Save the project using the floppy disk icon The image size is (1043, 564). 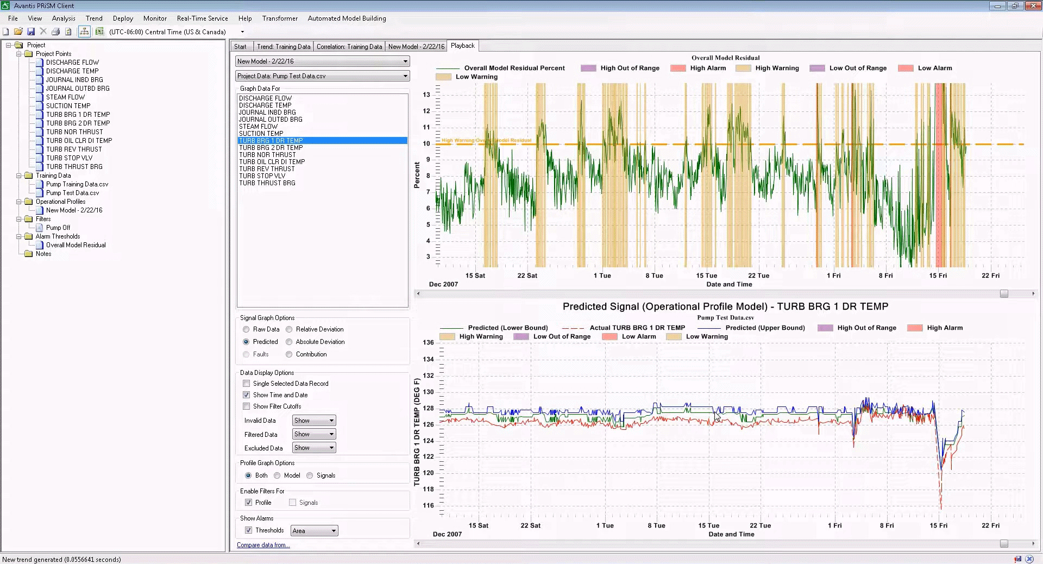point(30,31)
